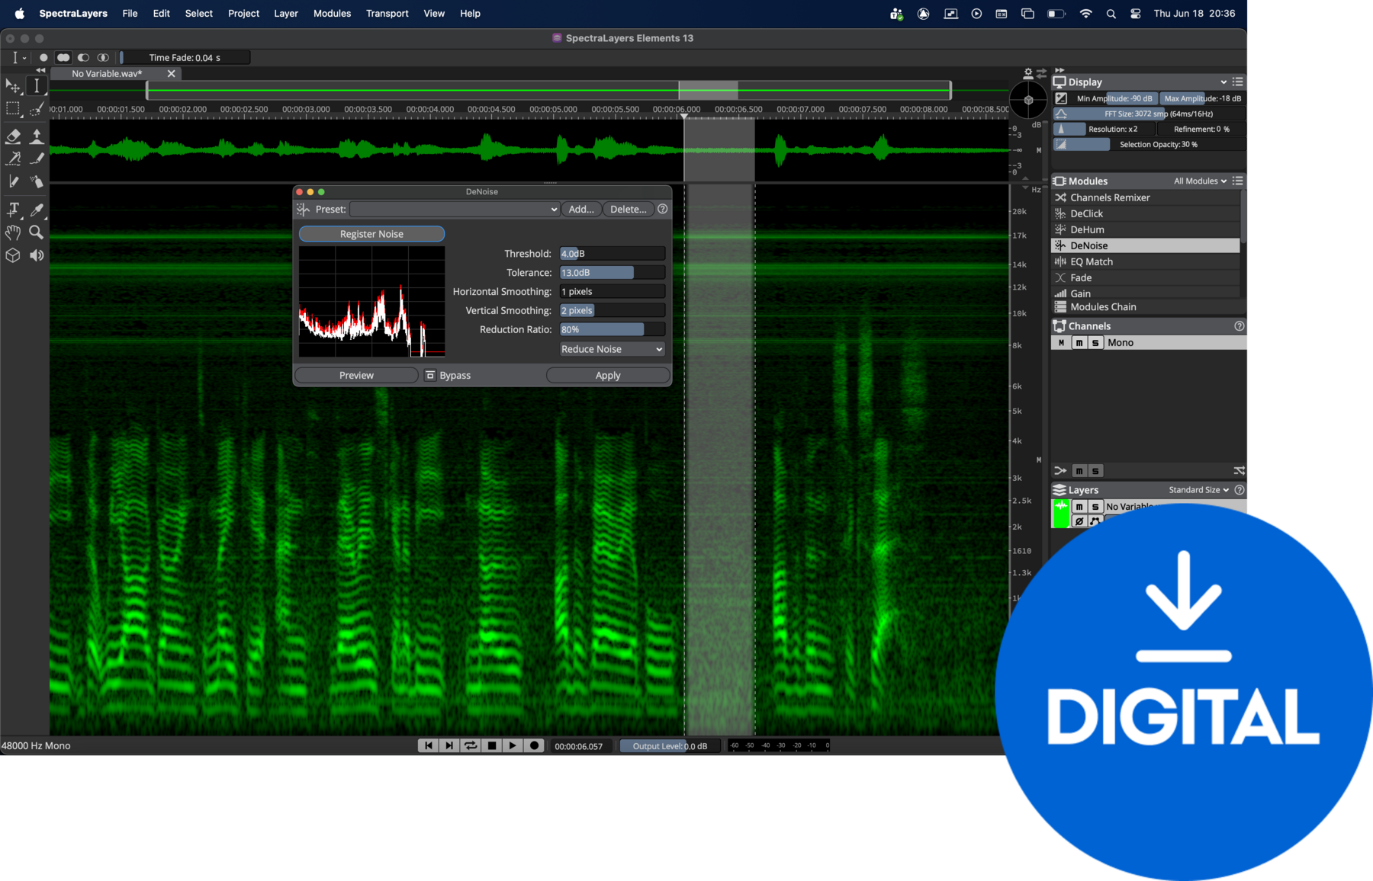Enable add-to-selection mode in options bar
Viewport: 1373px width, 881px height.
coord(63,57)
